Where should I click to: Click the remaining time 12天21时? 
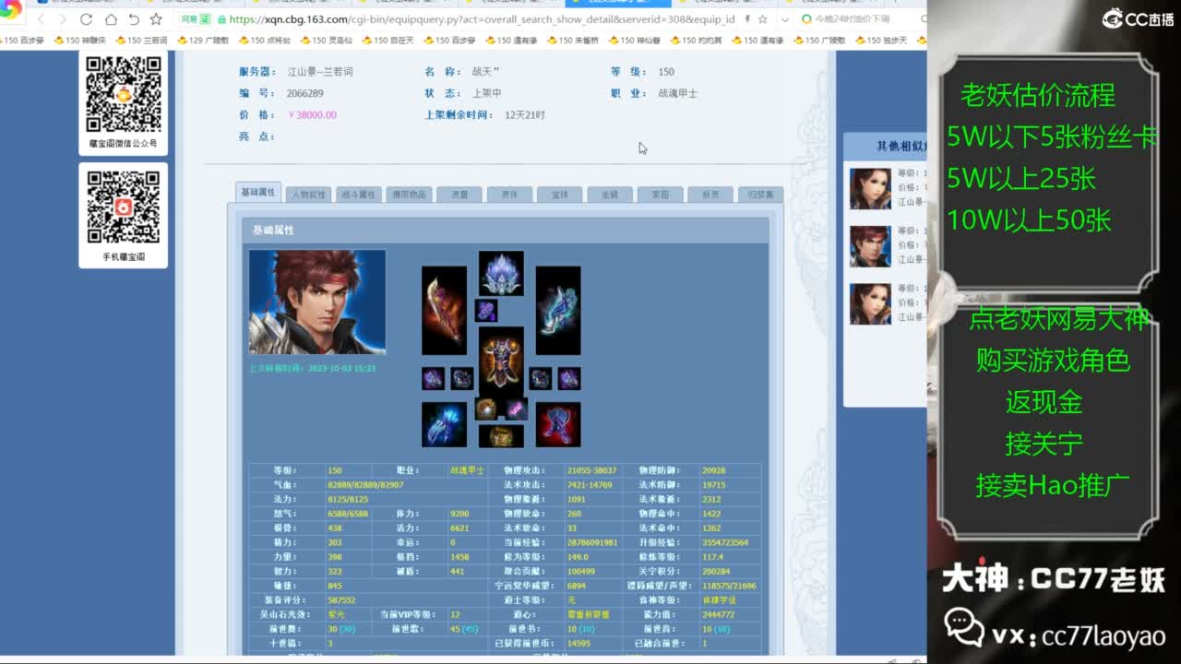pyautogui.click(x=525, y=115)
